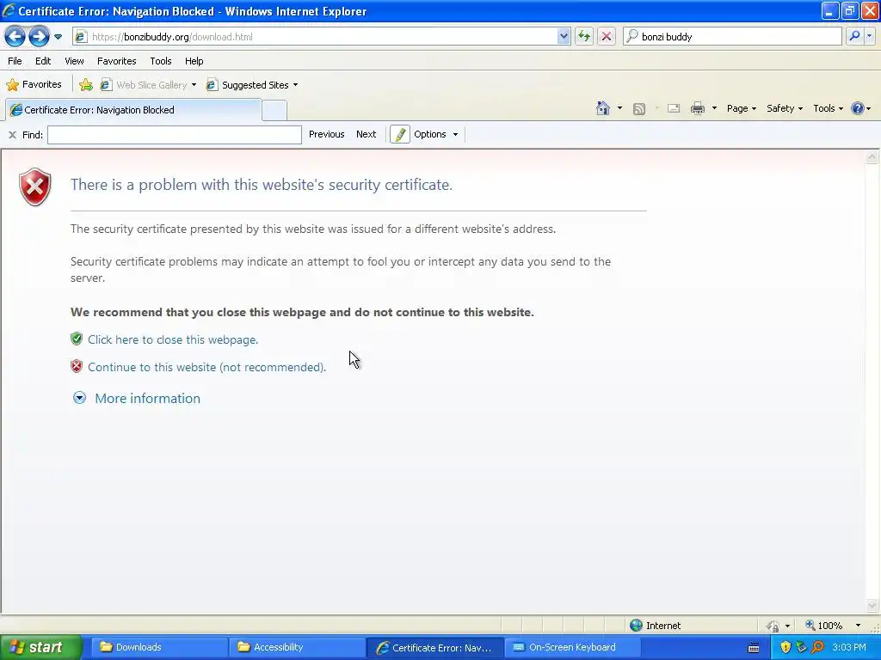
Task: Click the scrollbar up arrow
Action: [x=872, y=157]
